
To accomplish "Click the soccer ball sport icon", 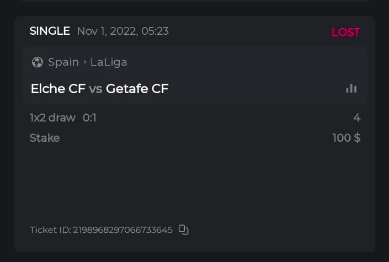I will point(38,62).
